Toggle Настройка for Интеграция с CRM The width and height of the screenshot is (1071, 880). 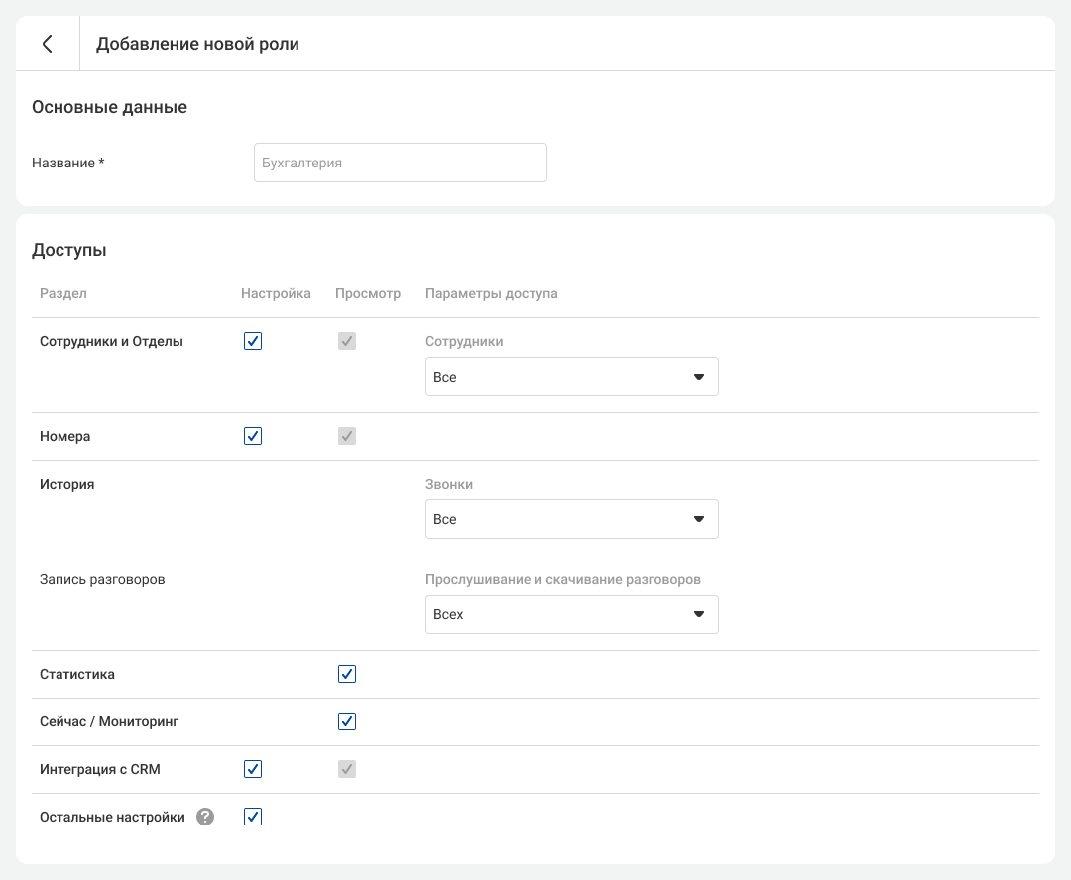coord(253,769)
